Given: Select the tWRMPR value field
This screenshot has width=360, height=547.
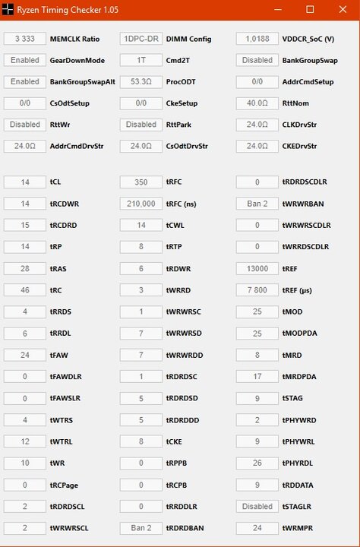Looking at the screenshot, I should (257, 528).
